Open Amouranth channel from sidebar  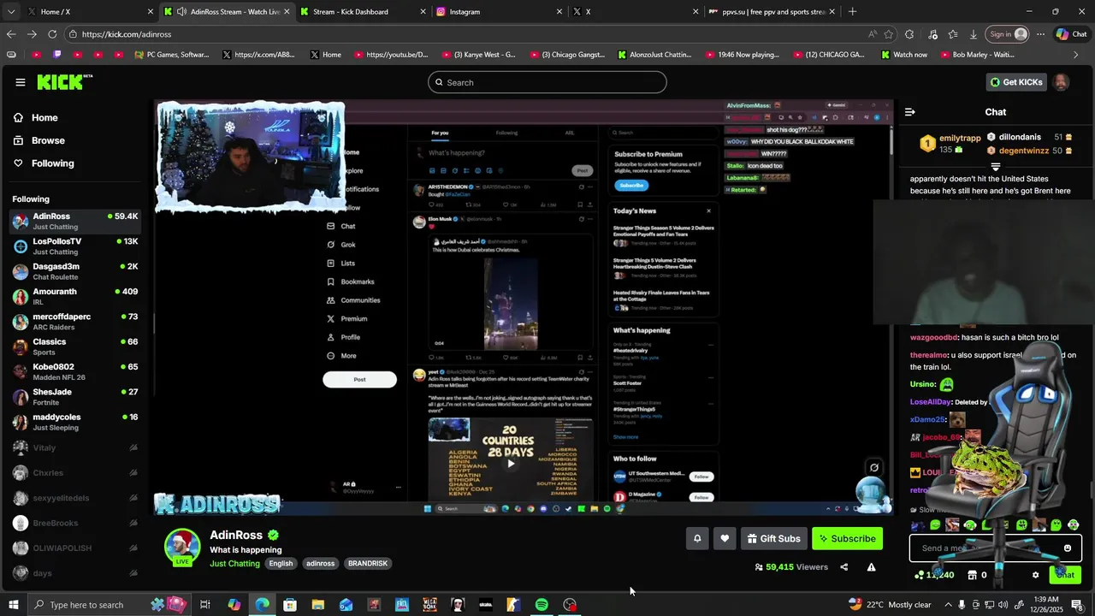[75, 296]
